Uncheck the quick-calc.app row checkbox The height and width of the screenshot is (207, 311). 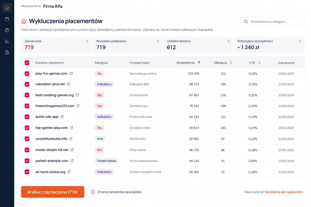point(27,117)
